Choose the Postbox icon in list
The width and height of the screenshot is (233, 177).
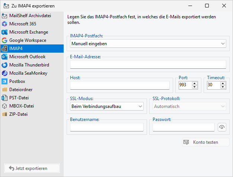(4, 81)
